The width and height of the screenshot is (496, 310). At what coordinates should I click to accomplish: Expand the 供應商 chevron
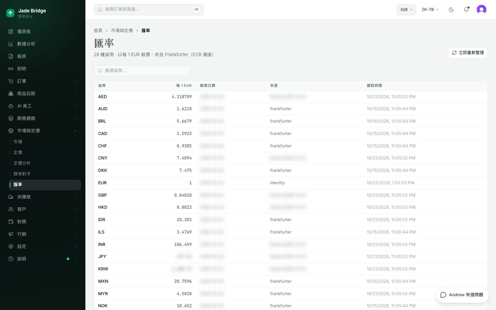pos(75,197)
